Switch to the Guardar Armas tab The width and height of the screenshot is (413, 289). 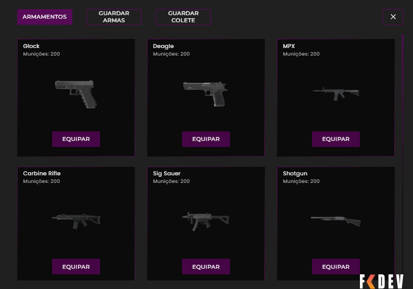(114, 17)
